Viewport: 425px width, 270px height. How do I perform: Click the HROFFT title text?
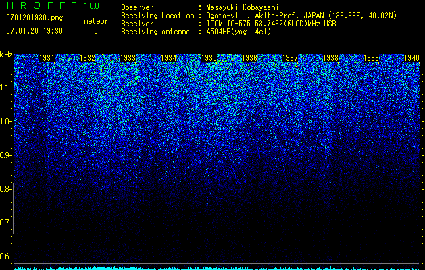click(42, 5)
